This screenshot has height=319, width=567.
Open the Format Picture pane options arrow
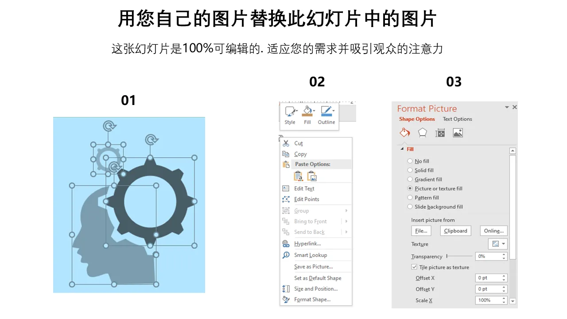coord(507,107)
